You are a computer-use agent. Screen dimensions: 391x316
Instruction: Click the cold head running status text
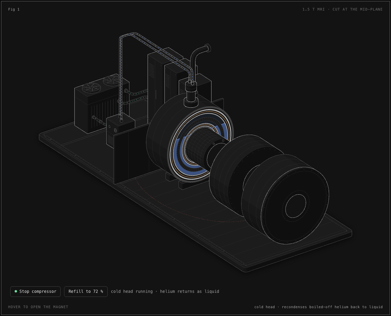165,291
